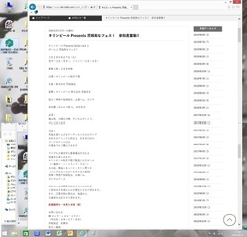247x237 pixels.
Task: Open the トップページ navigation item
Action: [x=41, y=18]
